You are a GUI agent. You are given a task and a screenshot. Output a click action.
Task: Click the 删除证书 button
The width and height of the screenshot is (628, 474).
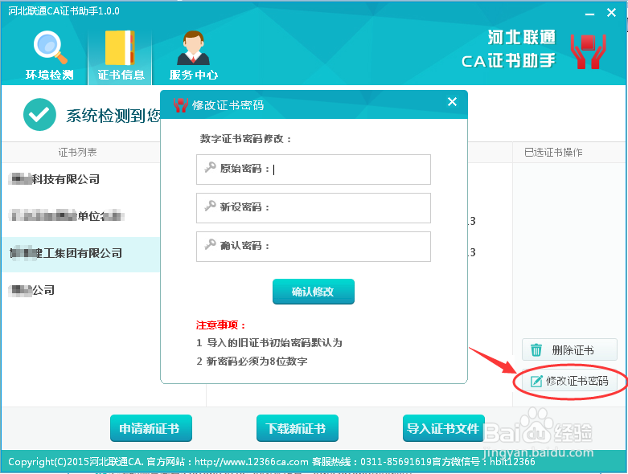pyautogui.click(x=569, y=350)
